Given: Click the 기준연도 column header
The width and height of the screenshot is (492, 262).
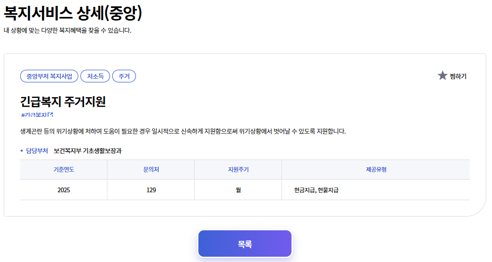Looking at the screenshot, I should pyautogui.click(x=63, y=170).
